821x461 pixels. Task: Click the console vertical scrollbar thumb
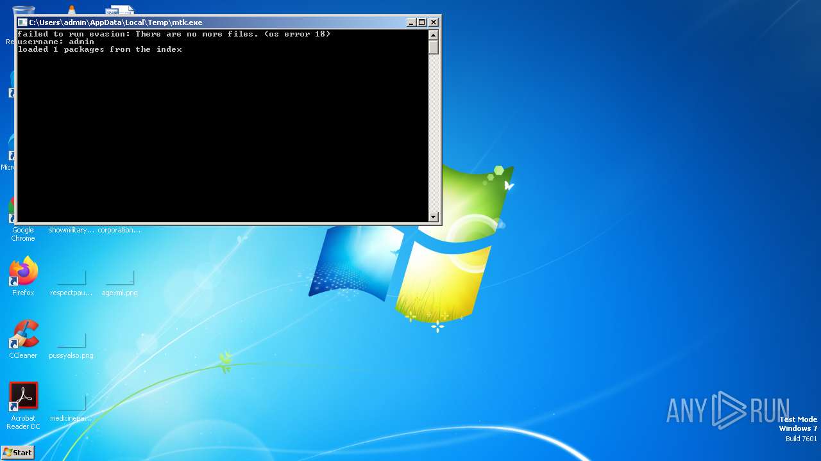(434, 47)
